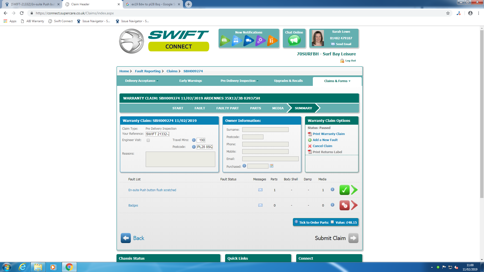The height and width of the screenshot is (272, 484).
Task: Click the blue delivery truck notification icon
Action: pyautogui.click(x=248, y=41)
